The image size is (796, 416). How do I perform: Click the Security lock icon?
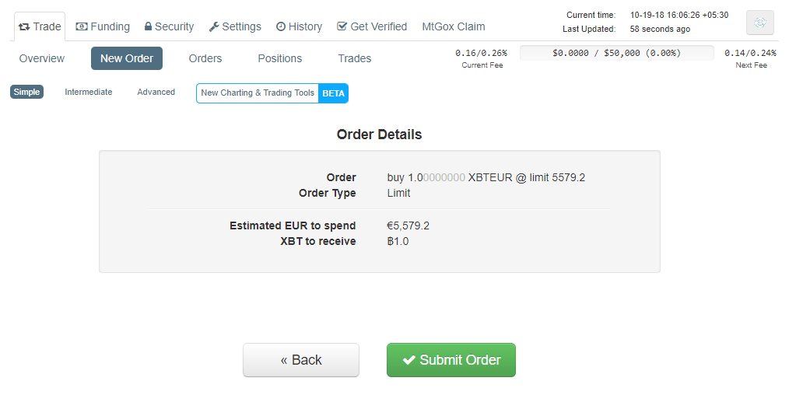pos(149,26)
